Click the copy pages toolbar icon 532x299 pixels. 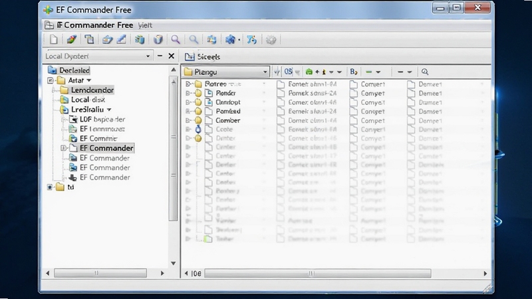pyautogui.click(x=89, y=40)
